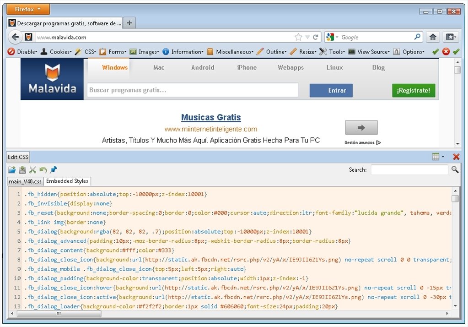
Task: Expand the Images dropdown menu
Action: click(x=144, y=52)
